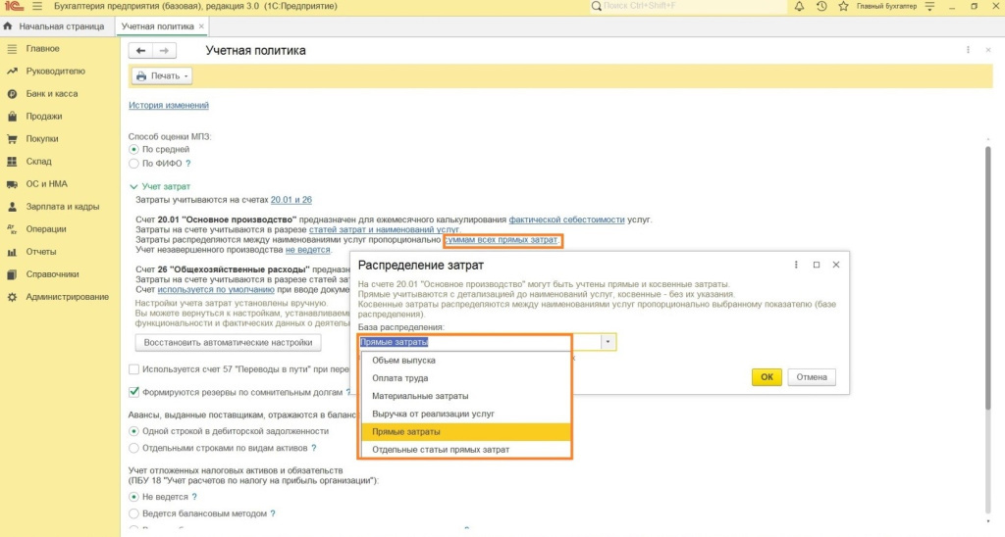Screen dimensions: 1005x537
Task: Open favorites star icon in title bar
Action: tap(843, 7)
